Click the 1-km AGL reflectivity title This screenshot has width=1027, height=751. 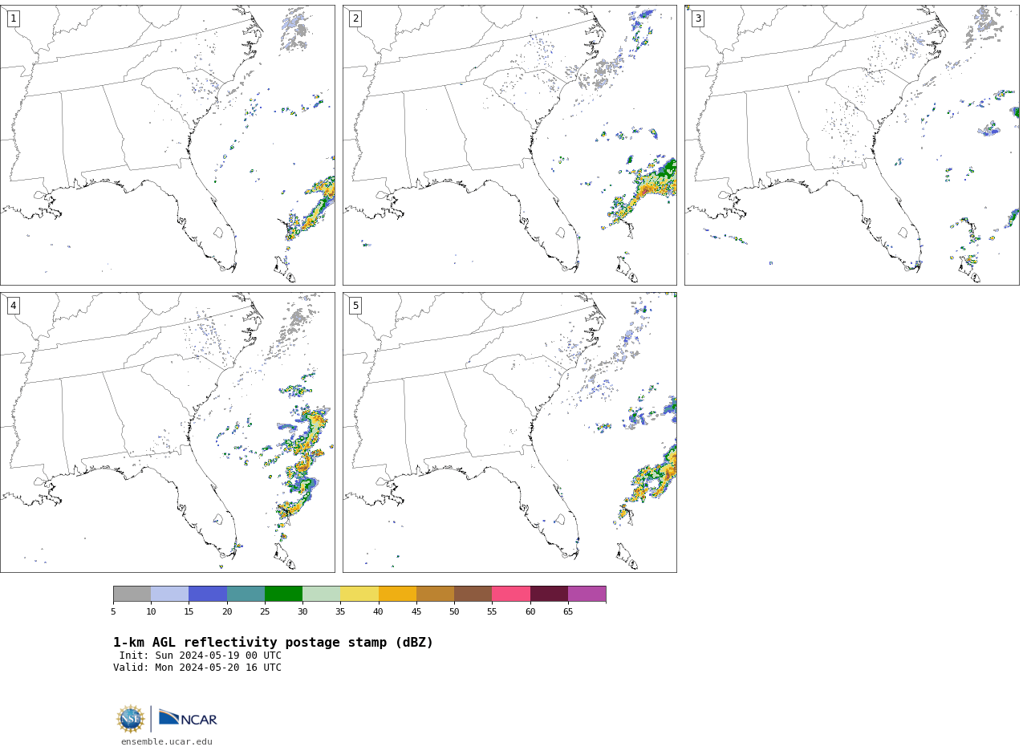click(x=273, y=643)
